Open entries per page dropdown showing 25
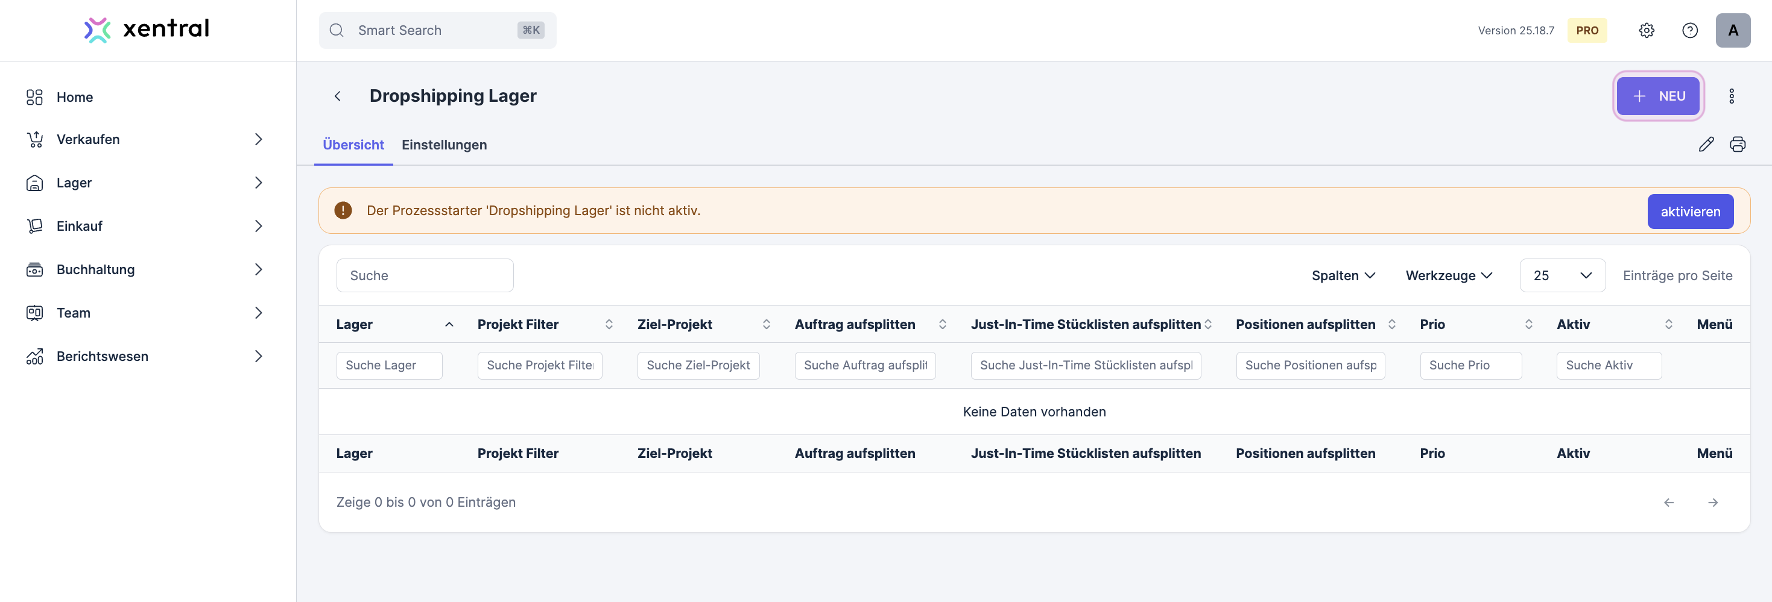This screenshot has height=602, width=1772. (1562, 275)
